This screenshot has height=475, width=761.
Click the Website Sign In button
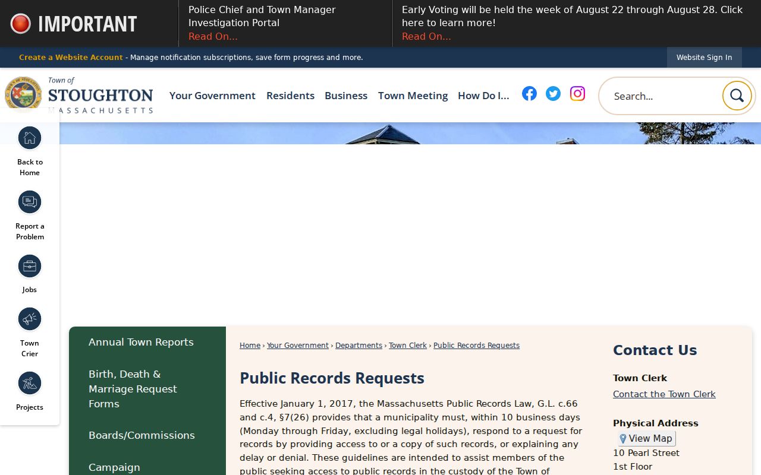(x=705, y=58)
